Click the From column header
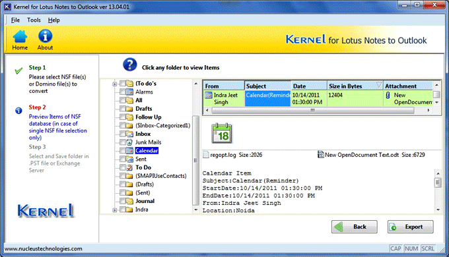 point(224,86)
